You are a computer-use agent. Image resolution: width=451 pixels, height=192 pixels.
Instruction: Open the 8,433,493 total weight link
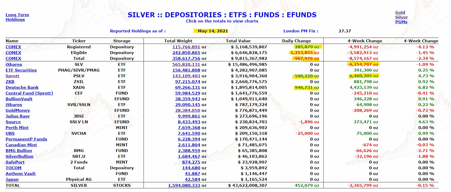click(x=189, y=122)
